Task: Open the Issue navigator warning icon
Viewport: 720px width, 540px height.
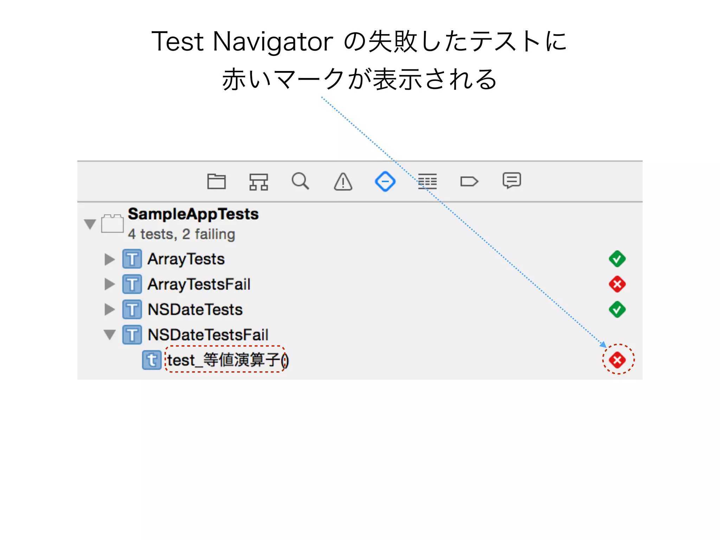Action: 343,182
